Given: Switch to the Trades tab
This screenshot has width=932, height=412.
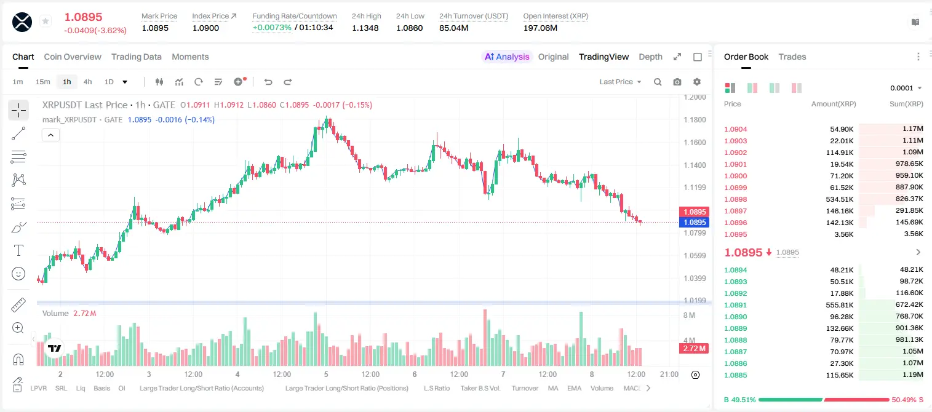Looking at the screenshot, I should tap(792, 57).
